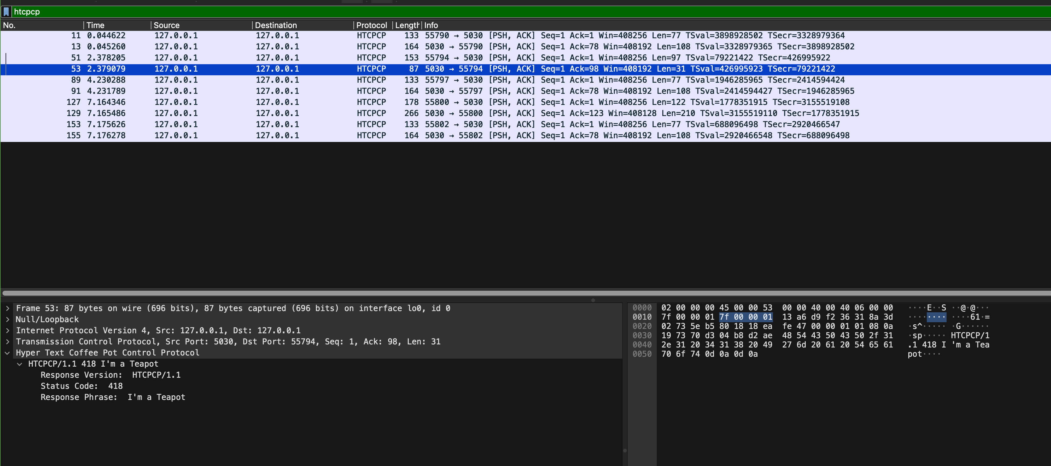Click the Protocol column header
Image resolution: width=1051 pixels, height=466 pixels.
point(371,25)
